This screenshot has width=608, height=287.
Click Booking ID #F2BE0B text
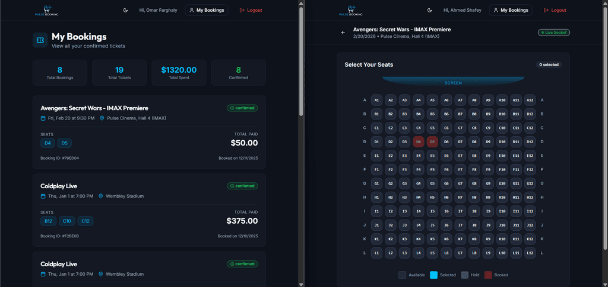[x=60, y=236]
